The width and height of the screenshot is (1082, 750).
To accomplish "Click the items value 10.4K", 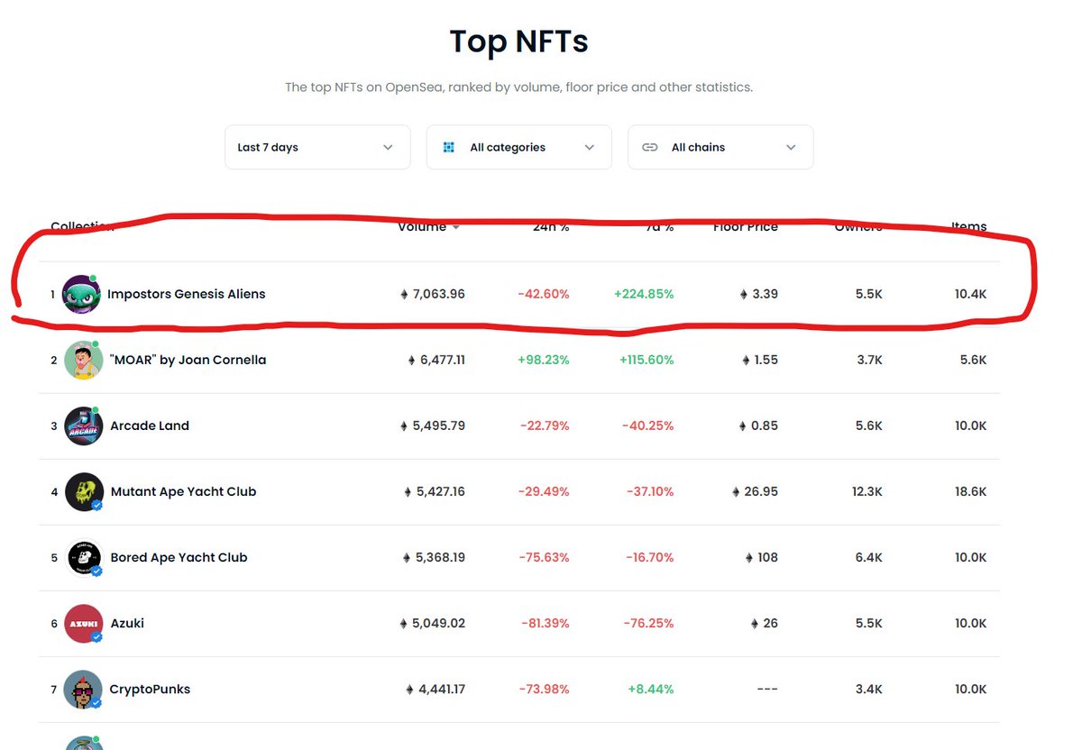I will pyautogui.click(x=971, y=294).
